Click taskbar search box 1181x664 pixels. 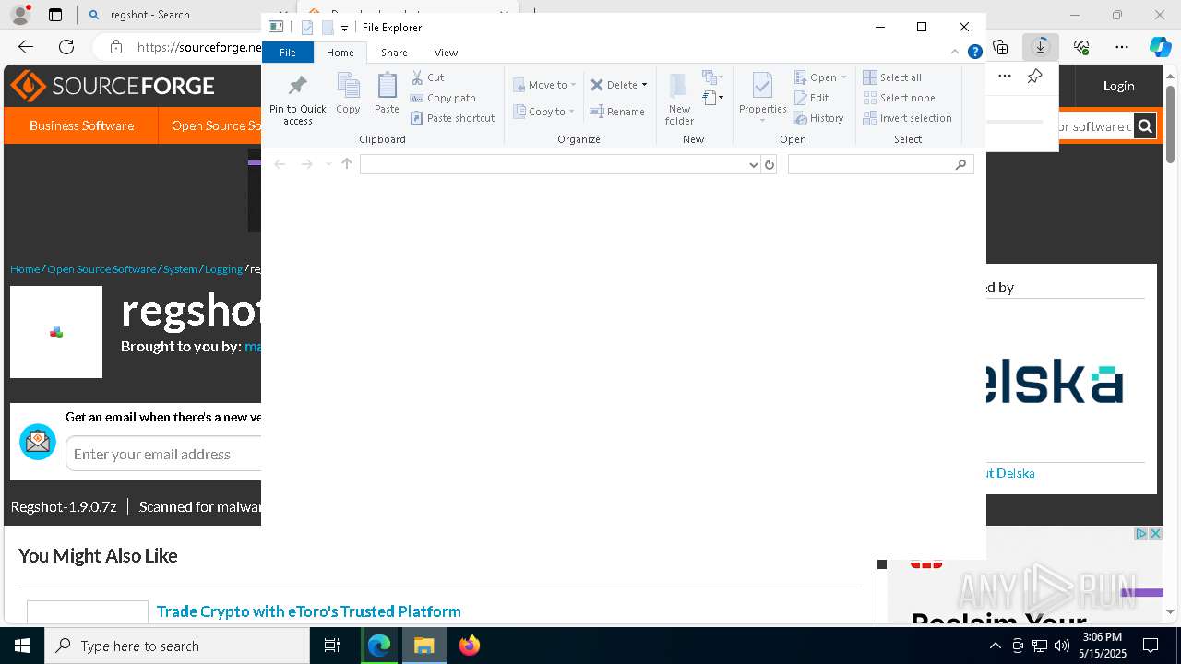tap(177, 646)
